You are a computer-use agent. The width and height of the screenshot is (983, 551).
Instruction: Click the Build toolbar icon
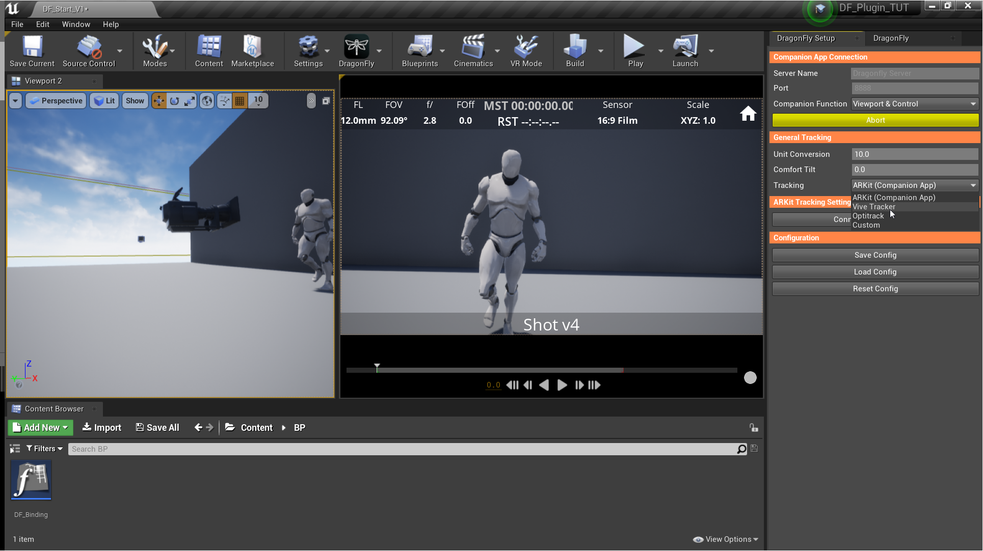click(575, 51)
